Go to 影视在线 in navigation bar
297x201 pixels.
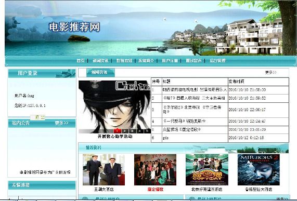point(124,61)
